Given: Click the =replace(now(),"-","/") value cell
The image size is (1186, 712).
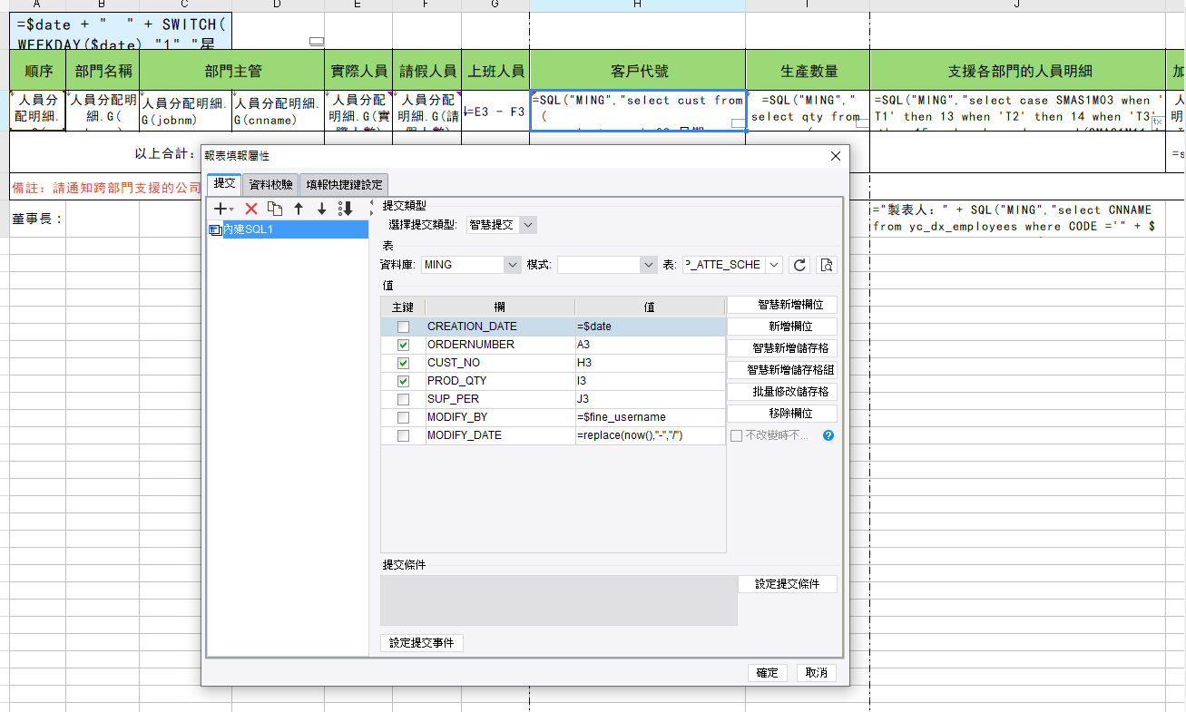Looking at the screenshot, I should pos(650,435).
